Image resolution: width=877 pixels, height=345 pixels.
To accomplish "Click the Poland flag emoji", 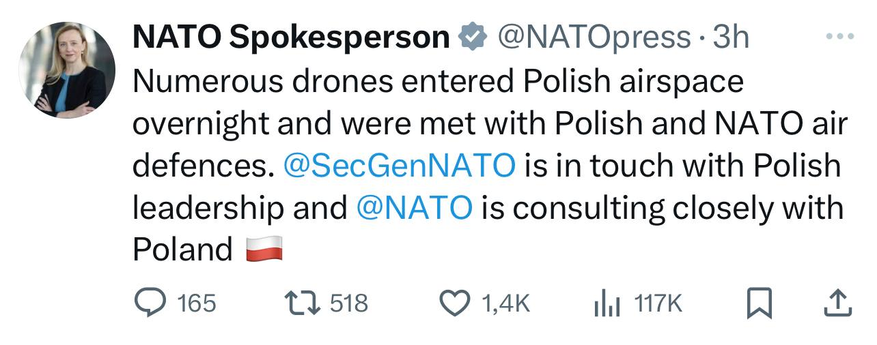I will [x=264, y=250].
